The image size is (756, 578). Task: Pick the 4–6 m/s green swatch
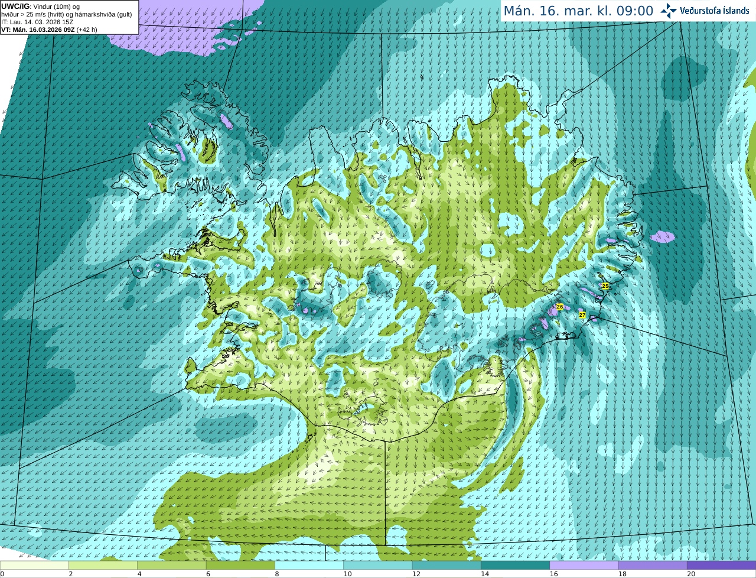pyautogui.click(x=172, y=565)
